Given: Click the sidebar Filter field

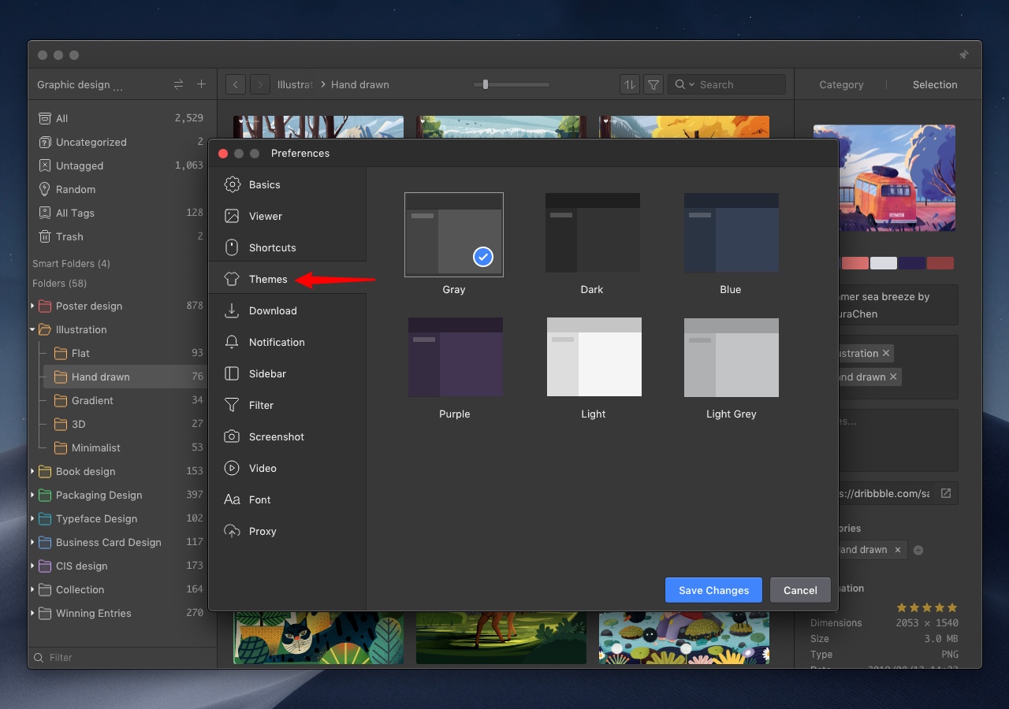Looking at the screenshot, I should (122, 657).
